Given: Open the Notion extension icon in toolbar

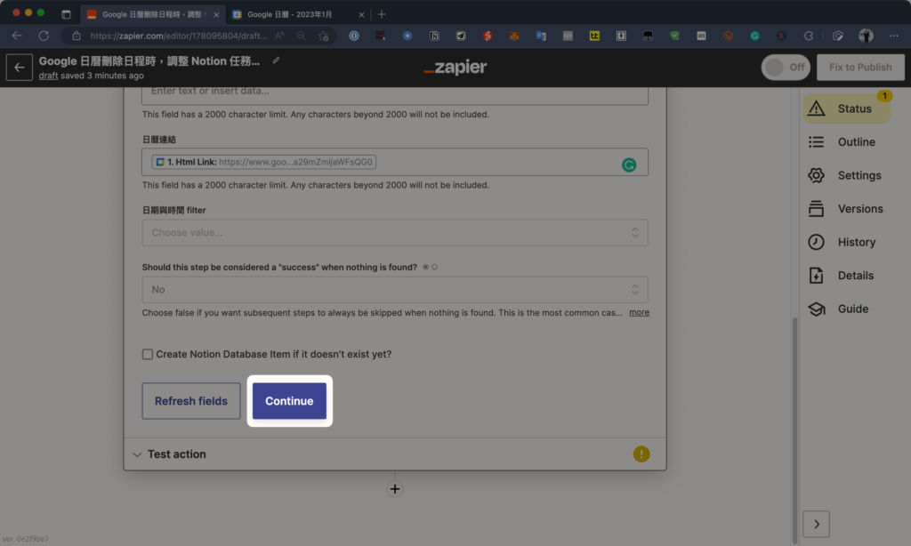Looking at the screenshot, I should pyautogui.click(x=434, y=36).
